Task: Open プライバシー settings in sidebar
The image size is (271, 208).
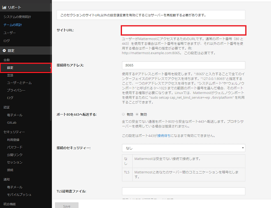Action: (x=16, y=90)
